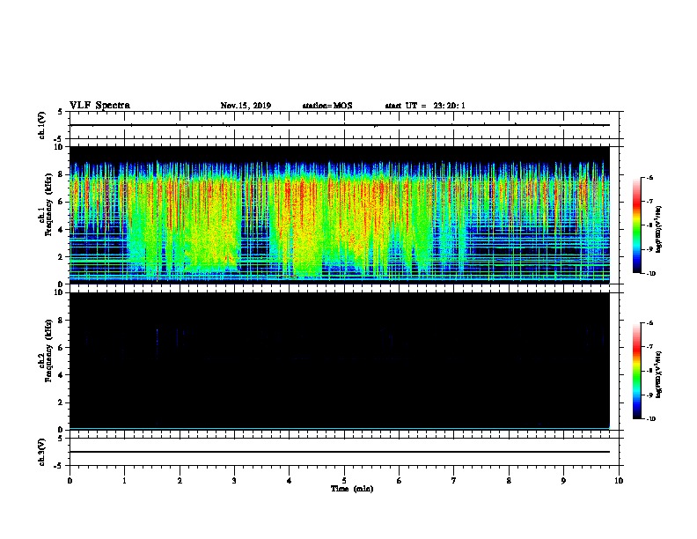Click the ch.1 voltage trace line

tap(339, 125)
